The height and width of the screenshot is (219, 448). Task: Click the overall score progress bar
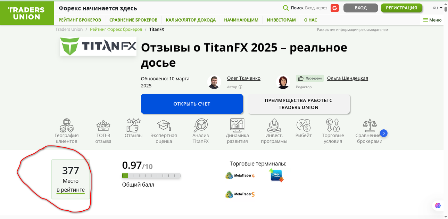151,176
